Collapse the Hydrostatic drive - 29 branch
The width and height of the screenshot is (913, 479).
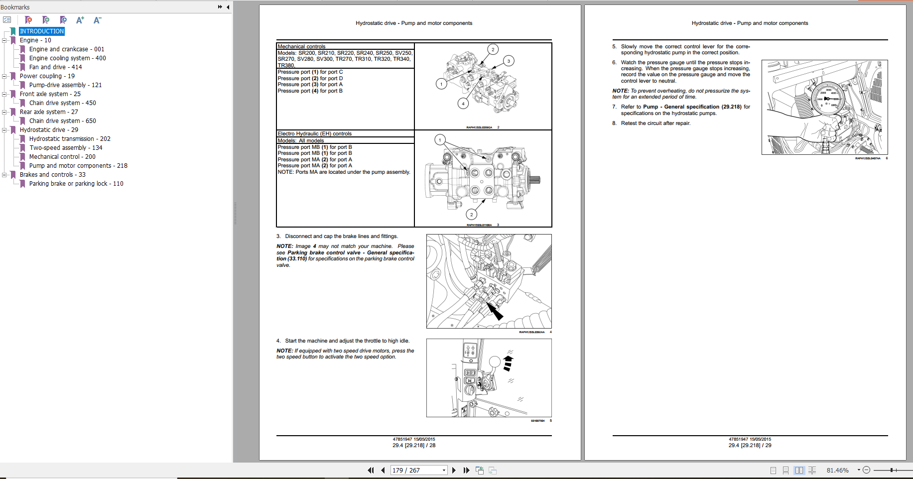[4, 130]
